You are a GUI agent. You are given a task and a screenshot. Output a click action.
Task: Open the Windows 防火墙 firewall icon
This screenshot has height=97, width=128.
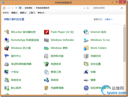(7, 48)
